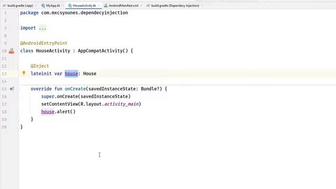336x189 pixels.
Task: Close the build.gradle (:app) tab
Action: pyautogui.click(x=36, y=6)
